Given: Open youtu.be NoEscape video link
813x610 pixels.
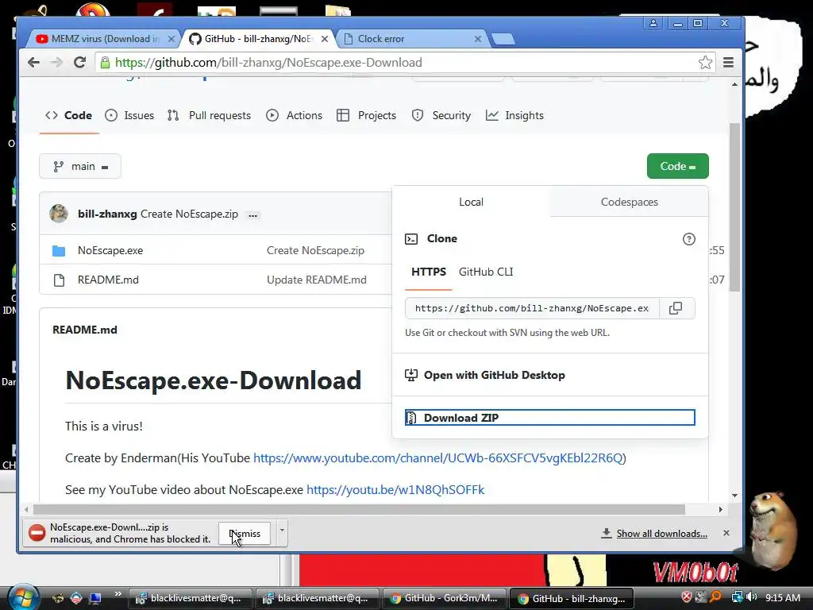Looking at the screenshot, I should (x=395, y=489).
